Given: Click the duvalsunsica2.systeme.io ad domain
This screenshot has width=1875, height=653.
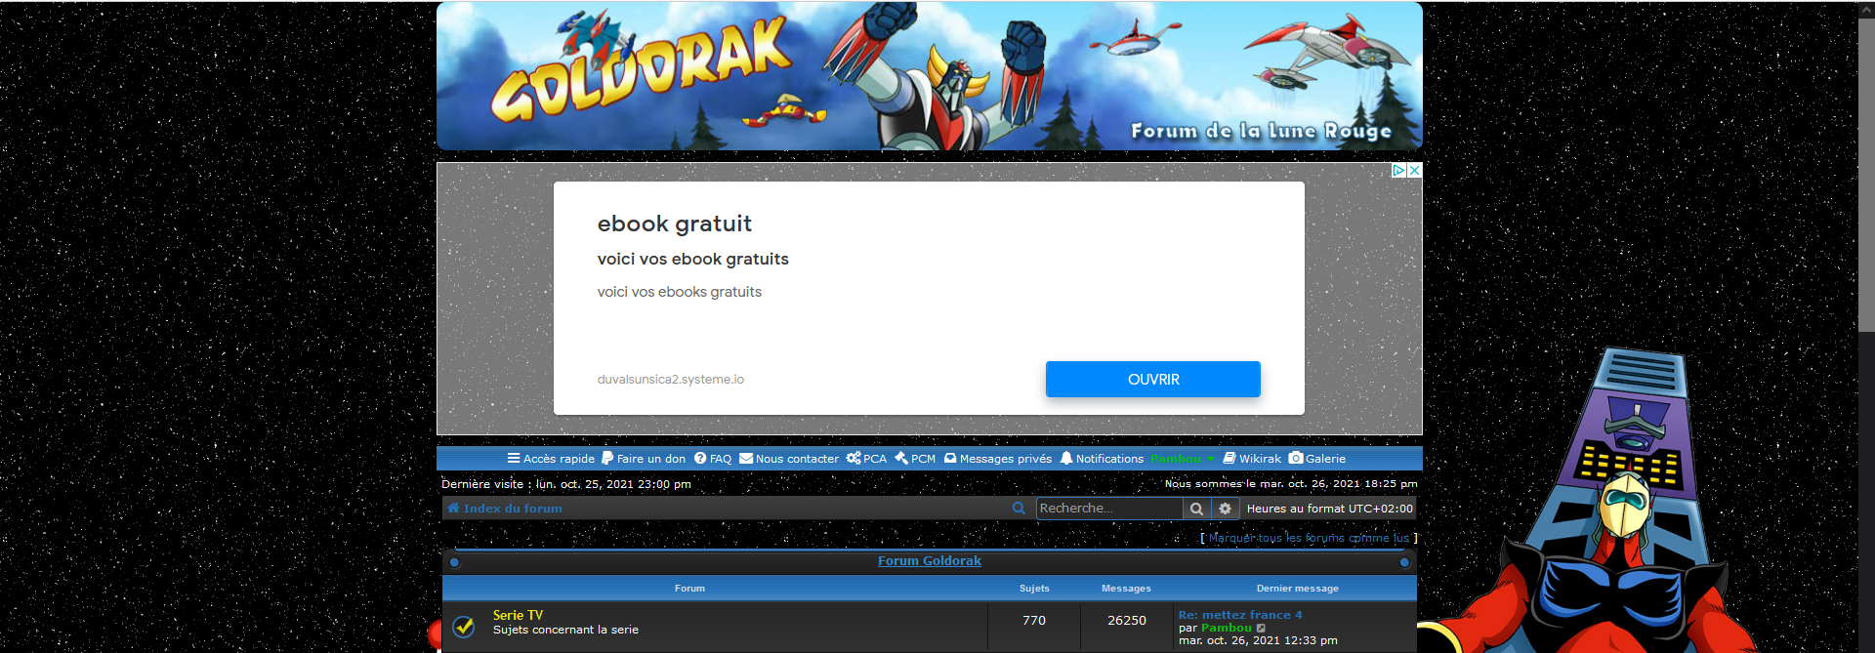Looking at the screenshot, I should tap(671, 380).
